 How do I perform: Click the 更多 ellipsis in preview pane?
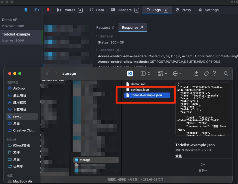click(203, 164)
